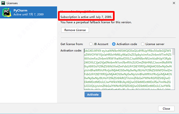The width and height of the screenshot is (179, 114).
Task: Click the Close button at bottom right
Action: coord(166,109)
